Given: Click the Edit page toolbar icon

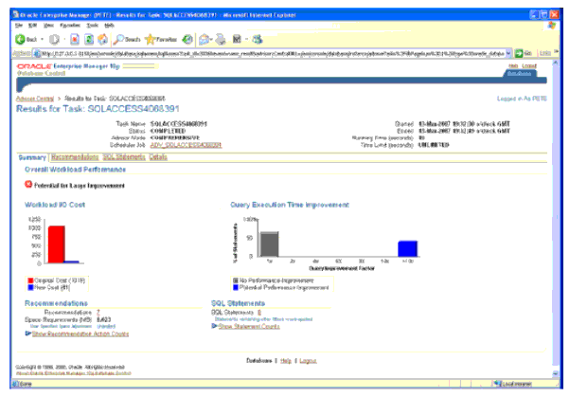Looking at the screenshot, I should pyautogui.click(x=237, y=39).
